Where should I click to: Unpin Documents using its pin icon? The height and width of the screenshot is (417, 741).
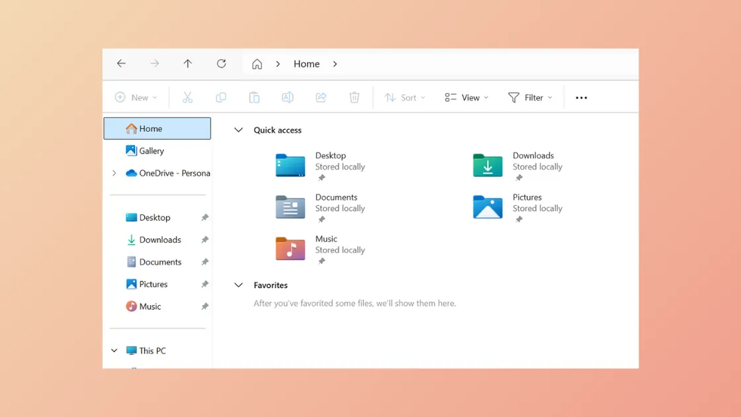pos(204,261)
